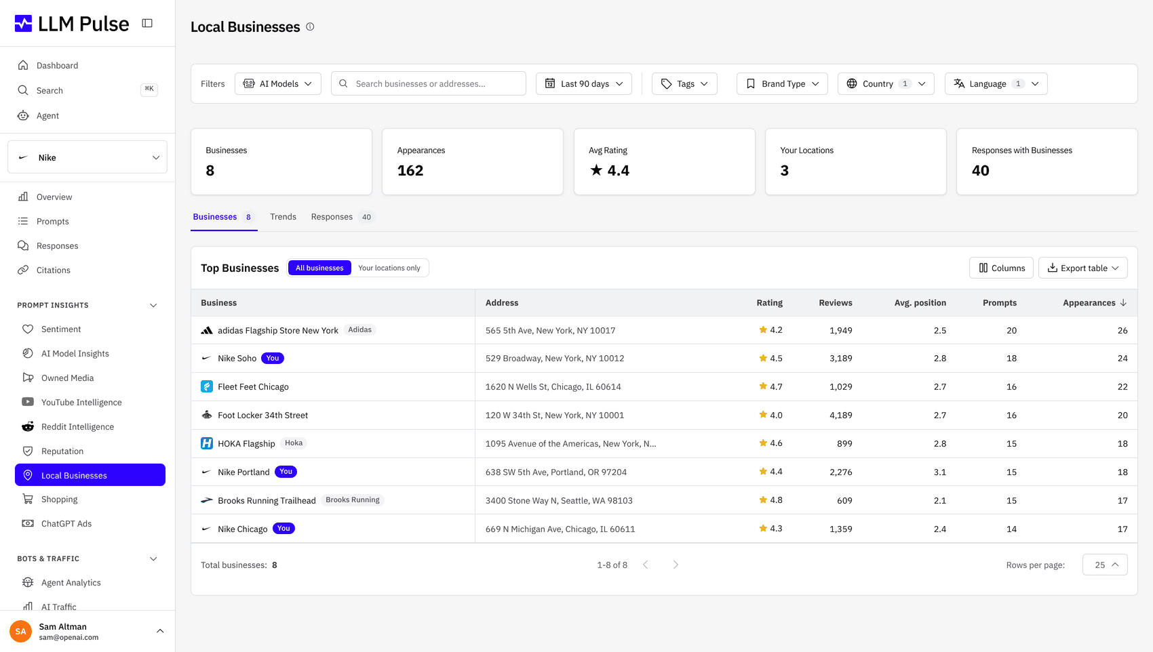
Task: Click Export table button
Action: (x=1082, y=268)
